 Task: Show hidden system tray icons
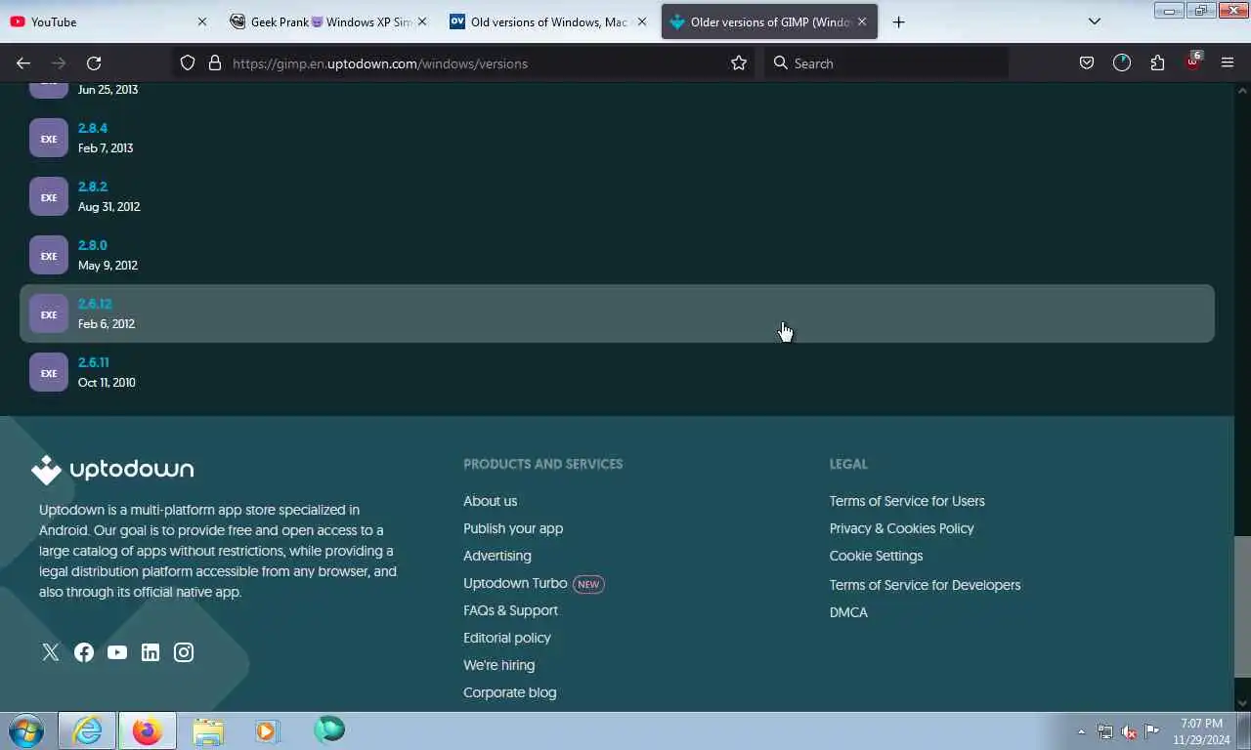pos(1081,731)
